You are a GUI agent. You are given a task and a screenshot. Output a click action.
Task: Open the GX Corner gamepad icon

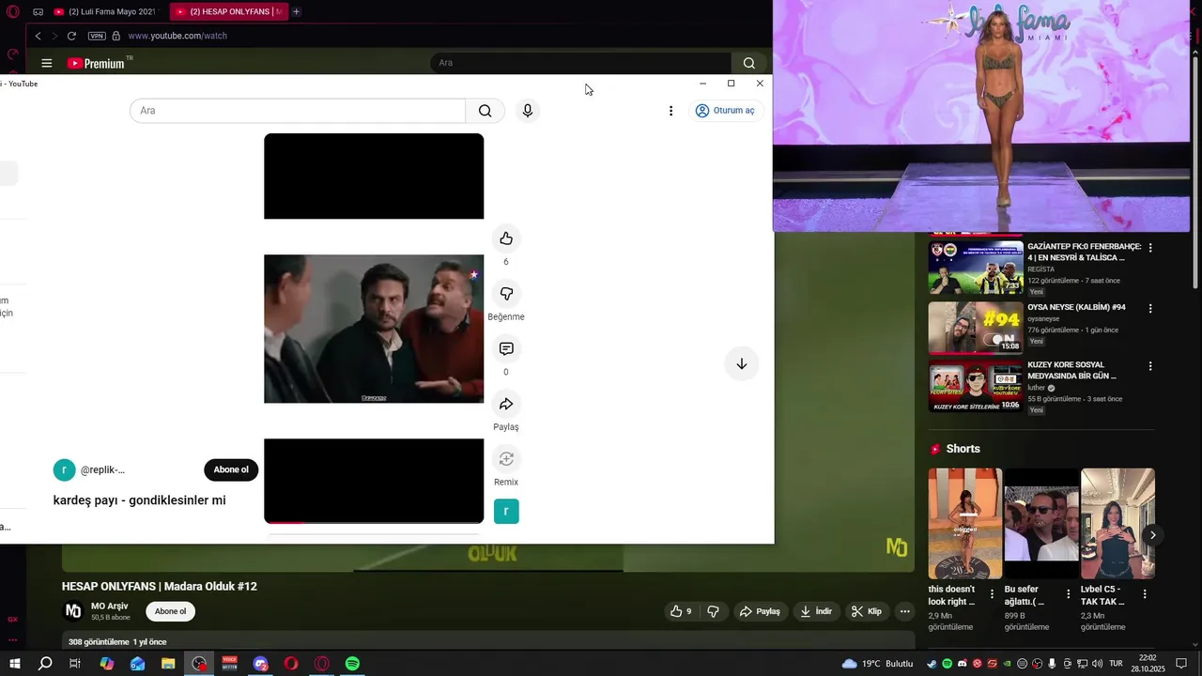[38, 11]
